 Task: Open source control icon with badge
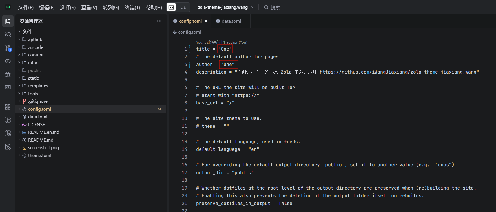8,48
